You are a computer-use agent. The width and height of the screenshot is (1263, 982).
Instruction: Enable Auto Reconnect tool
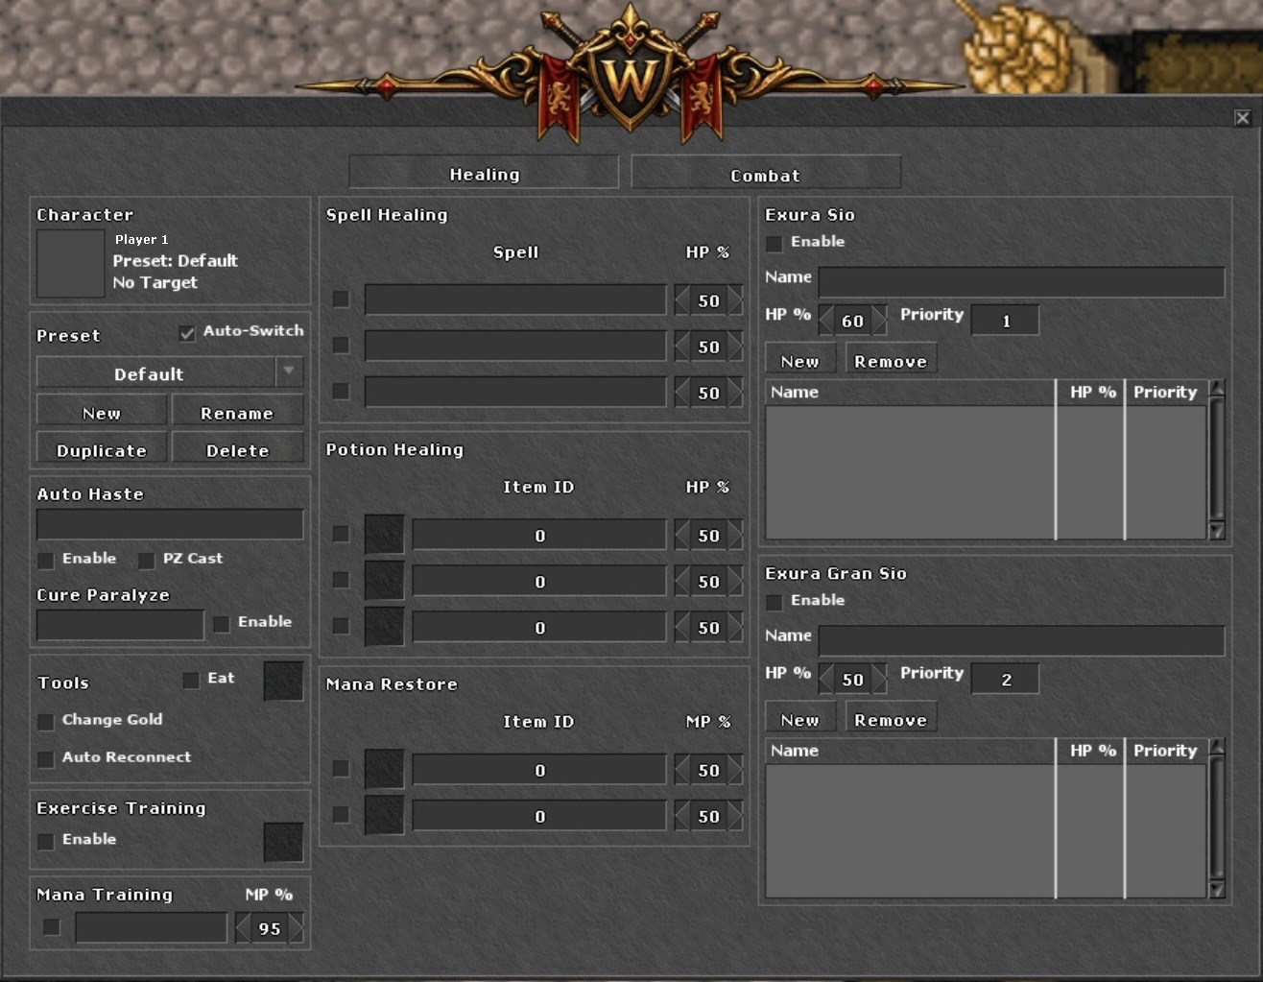[45, 758]
